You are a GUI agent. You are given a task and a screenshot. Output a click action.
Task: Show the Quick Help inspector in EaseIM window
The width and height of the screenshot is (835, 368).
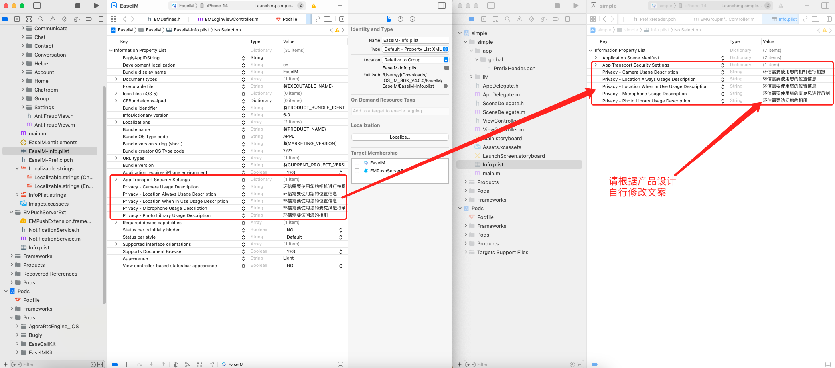pos(413,19)
